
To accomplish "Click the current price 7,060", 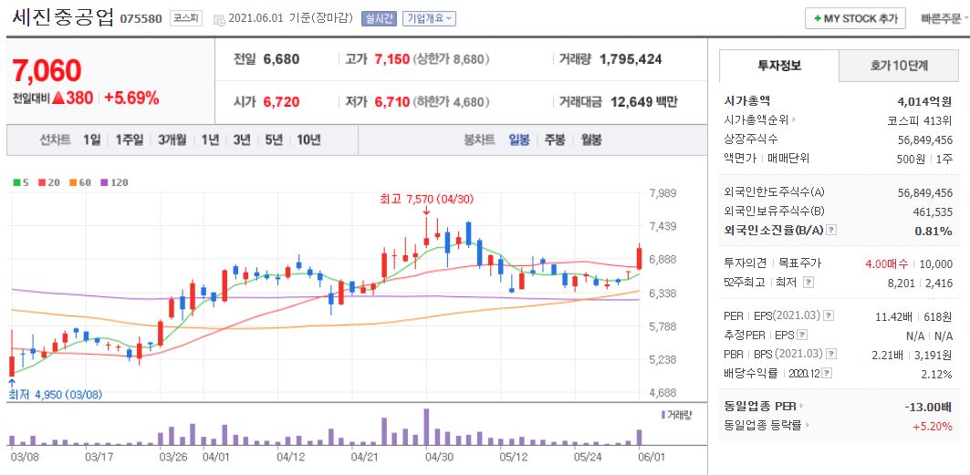I will pyautogui.click(x=47, y=71).
